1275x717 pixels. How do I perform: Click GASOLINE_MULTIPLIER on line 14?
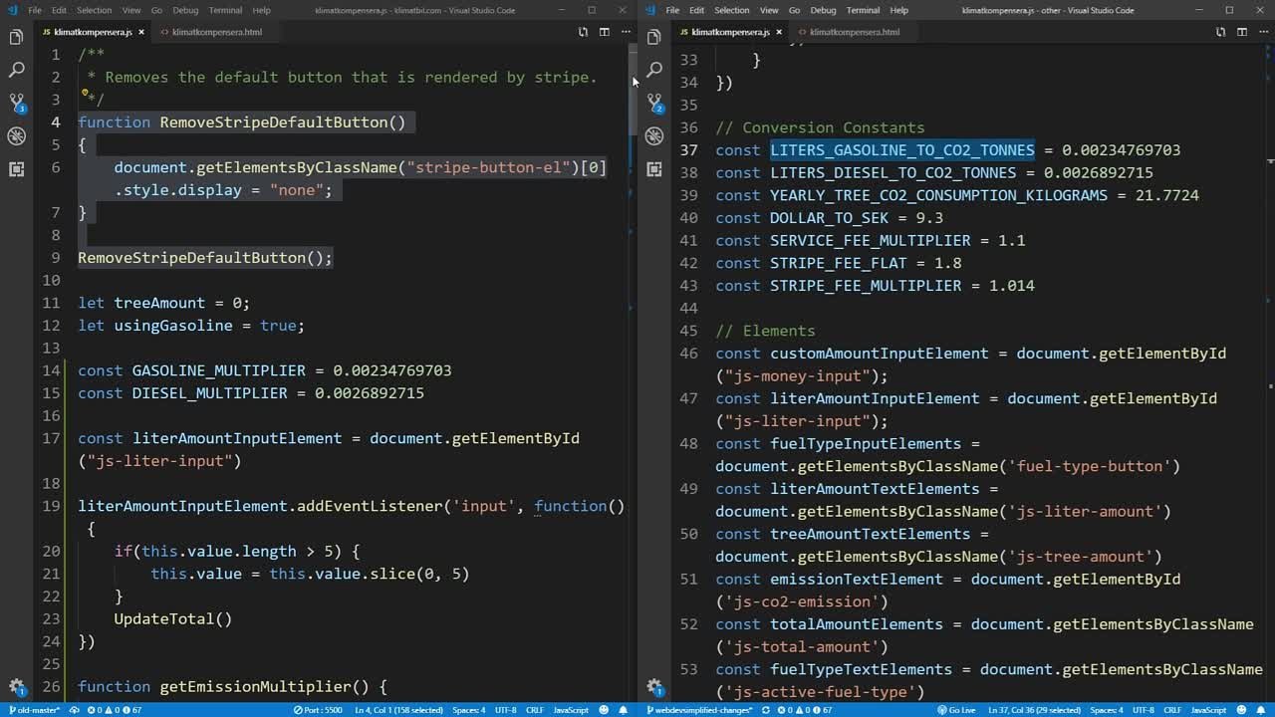[x=218, y=370]
